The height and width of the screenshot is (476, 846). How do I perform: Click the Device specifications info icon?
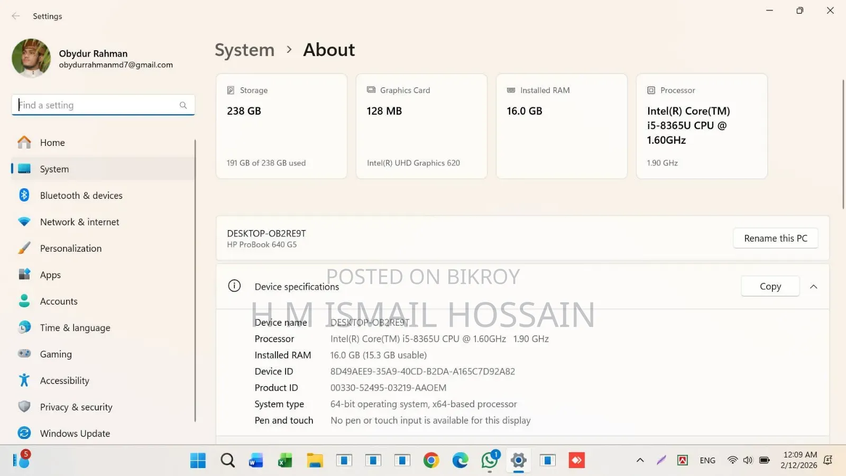[x=234, y=286]
